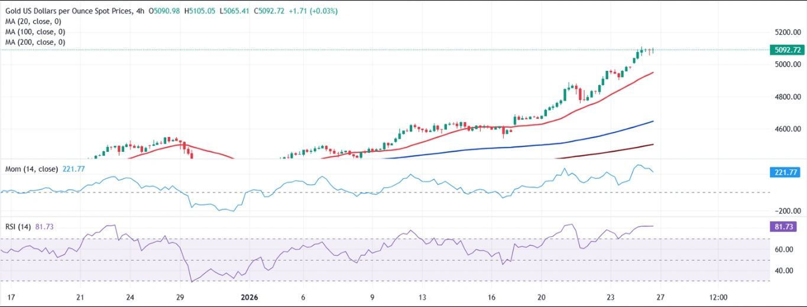Open the MA (200, close, 0) indicator legend

[x=35, y=43]
